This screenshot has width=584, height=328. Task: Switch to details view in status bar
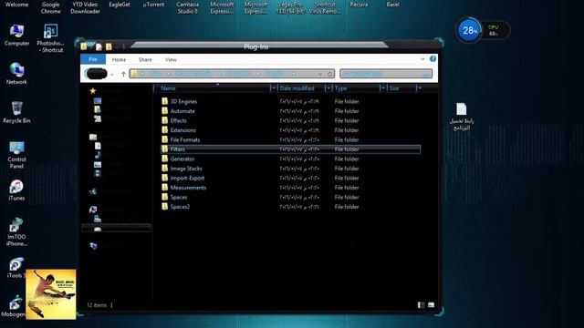click(x=421, y=305)
